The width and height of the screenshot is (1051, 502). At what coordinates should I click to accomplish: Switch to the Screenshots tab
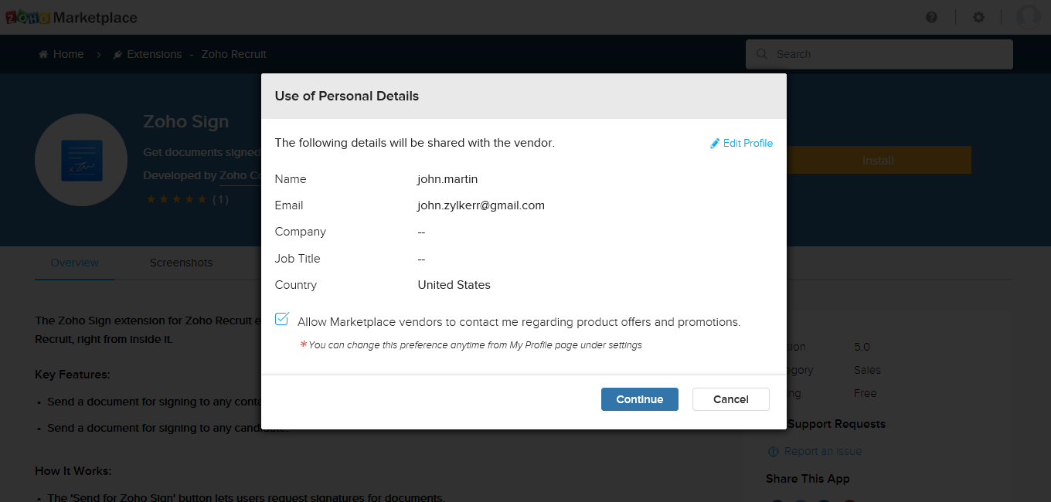pos(181,263)
